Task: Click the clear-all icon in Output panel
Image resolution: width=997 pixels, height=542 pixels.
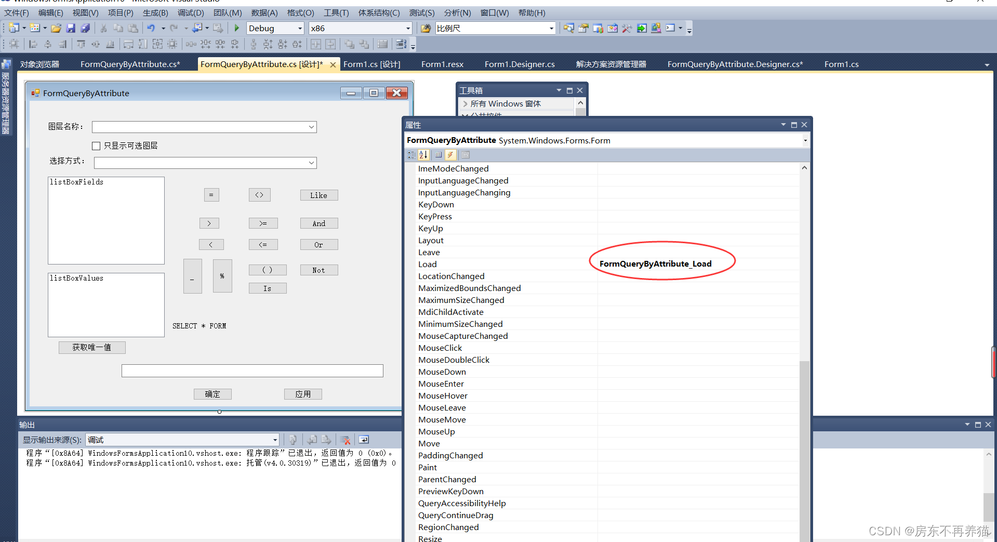Action: click(x=345, y=440)
